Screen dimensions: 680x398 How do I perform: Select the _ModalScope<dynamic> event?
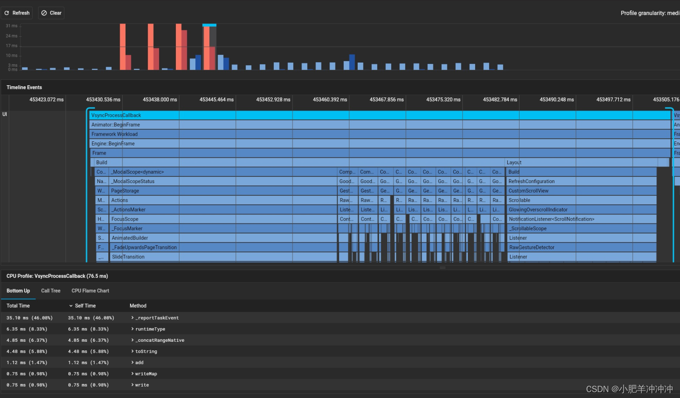pos(223,172)
